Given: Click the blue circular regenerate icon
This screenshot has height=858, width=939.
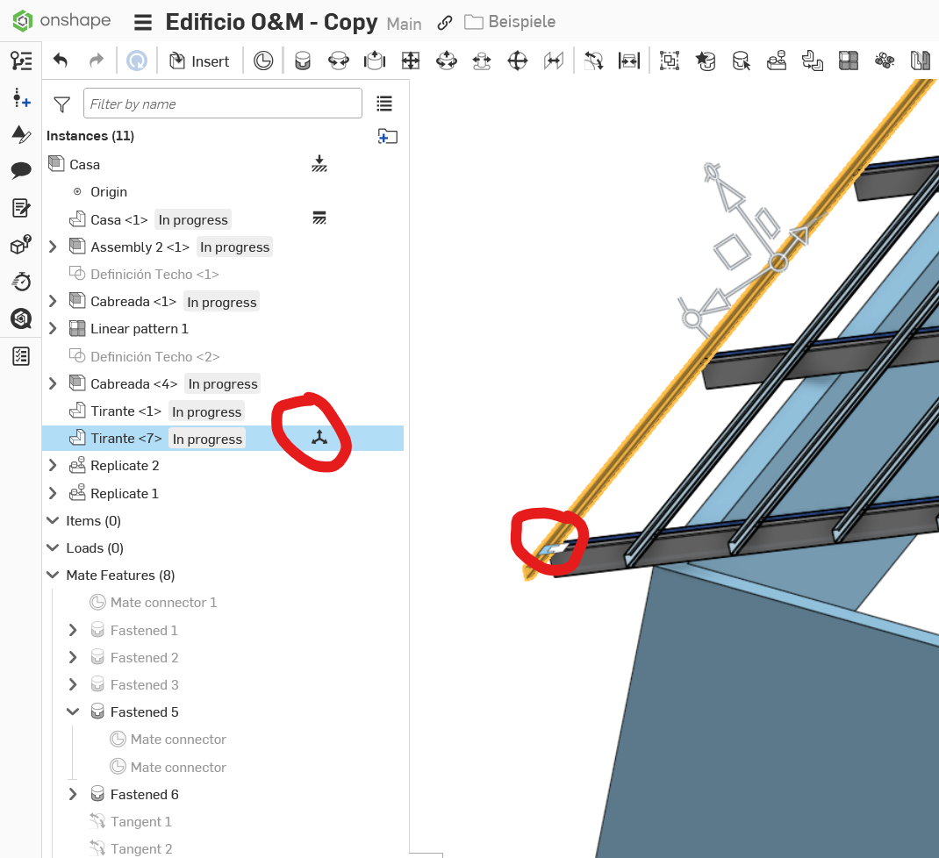Looking at the screenshot, I should click(x=137, y=61).
